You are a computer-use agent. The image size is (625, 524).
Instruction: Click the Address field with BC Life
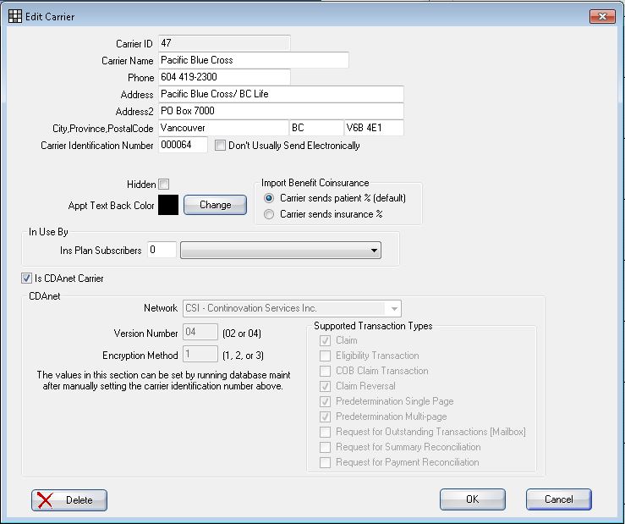click(x=281, y=94)
